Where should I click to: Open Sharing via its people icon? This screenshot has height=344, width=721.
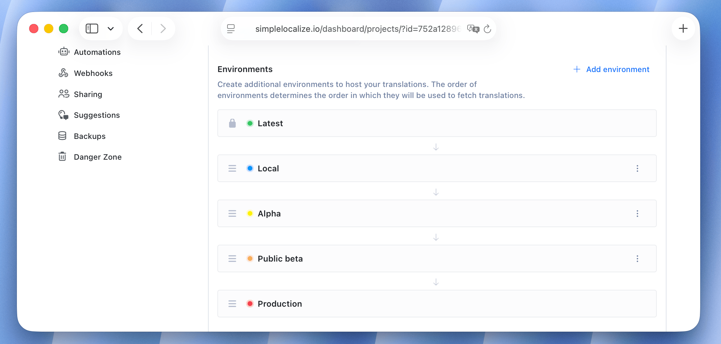tap(64, 94)
